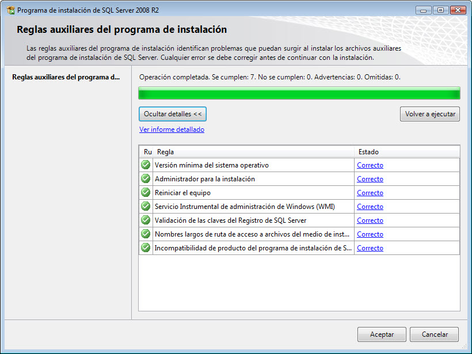Open the Ver informe detallado link

(x=172, y=130)
